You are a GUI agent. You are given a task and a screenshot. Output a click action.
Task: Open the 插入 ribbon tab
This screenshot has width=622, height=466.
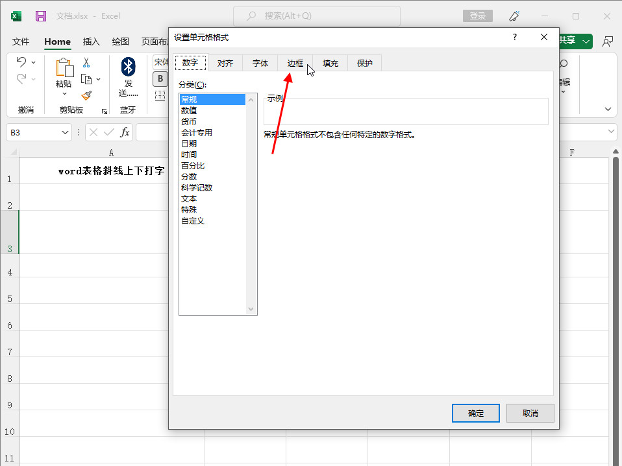point(91,41)
